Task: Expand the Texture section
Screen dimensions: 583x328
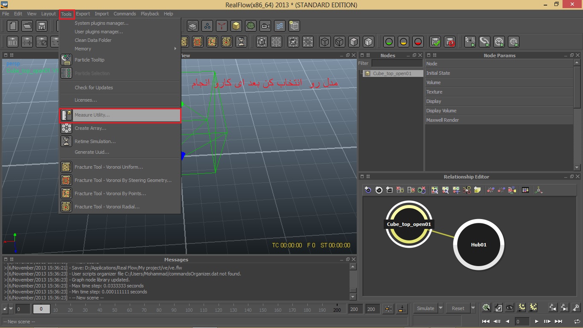Action: [x=499, y=92]
